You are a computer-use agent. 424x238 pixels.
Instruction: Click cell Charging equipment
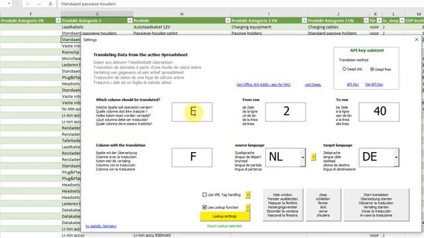coord(269,27)
